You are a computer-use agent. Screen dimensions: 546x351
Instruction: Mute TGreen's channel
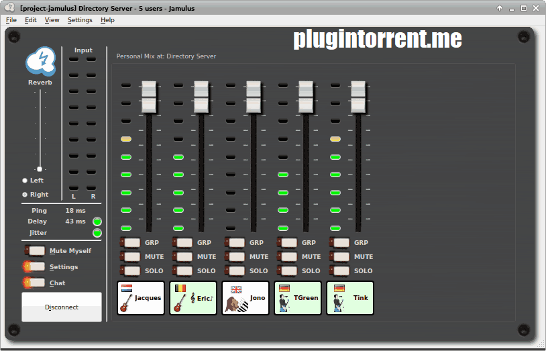[x=287, y=256]
